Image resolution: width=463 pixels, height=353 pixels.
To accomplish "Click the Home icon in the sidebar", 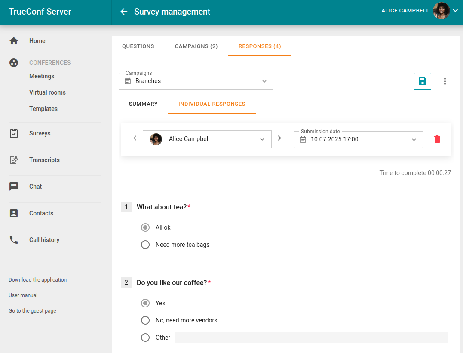I will [14, 41].
